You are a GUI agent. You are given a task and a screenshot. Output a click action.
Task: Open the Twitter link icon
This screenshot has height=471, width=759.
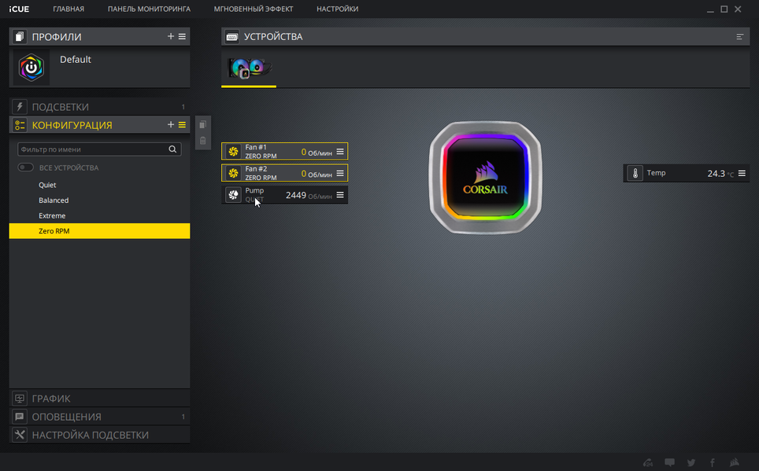pyautogui.click(x=691, y=462)
